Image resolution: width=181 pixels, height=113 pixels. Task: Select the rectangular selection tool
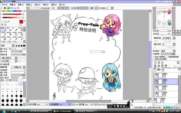click(2, 22)
